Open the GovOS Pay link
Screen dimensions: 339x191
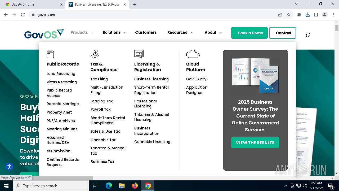click(196, 79)
